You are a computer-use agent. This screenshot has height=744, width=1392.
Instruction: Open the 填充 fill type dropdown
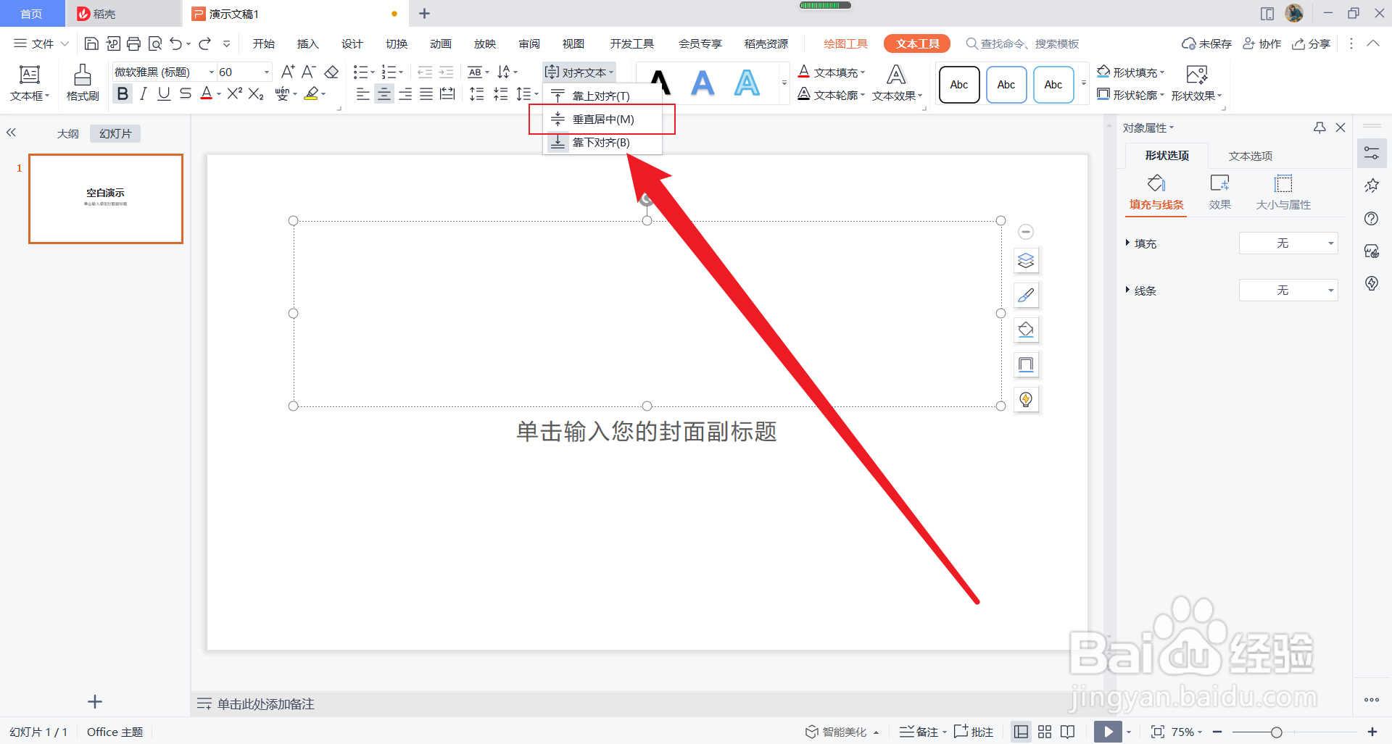[1288, 243]
